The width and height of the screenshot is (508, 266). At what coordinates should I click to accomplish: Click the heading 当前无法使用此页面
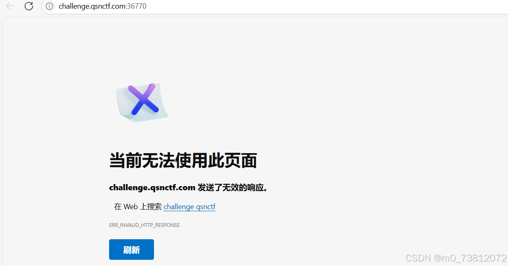point(183,161)
